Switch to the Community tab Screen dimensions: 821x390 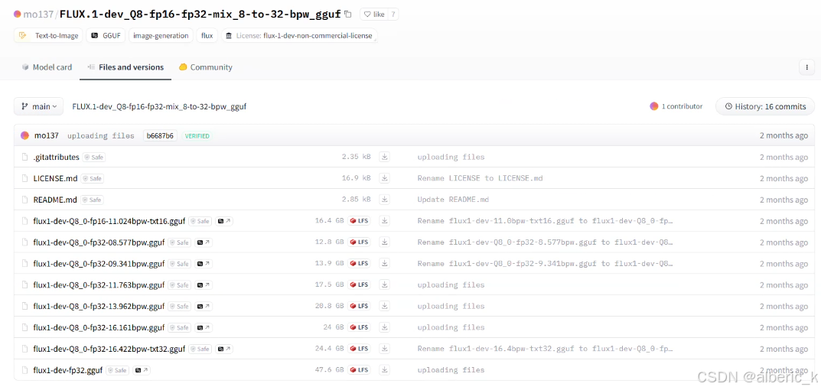[x=206, y=67]
